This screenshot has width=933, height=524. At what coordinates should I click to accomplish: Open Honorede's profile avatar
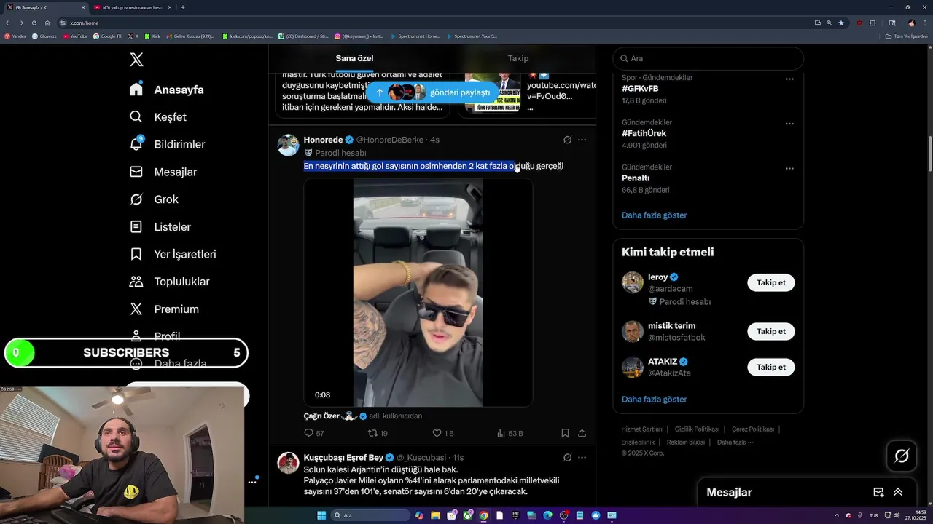pos(288,145)
